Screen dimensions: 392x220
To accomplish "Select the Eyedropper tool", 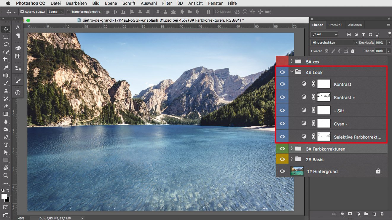I will pos(6,68).
